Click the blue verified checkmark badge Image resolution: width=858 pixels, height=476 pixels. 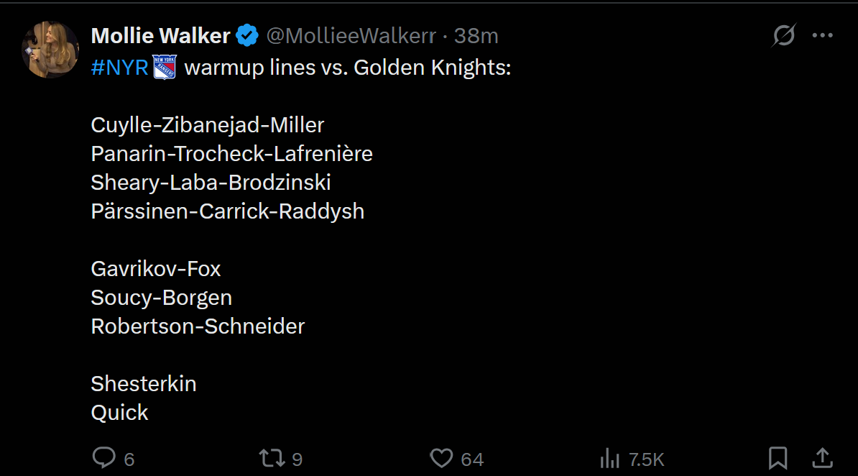click(x=248, y=35)
